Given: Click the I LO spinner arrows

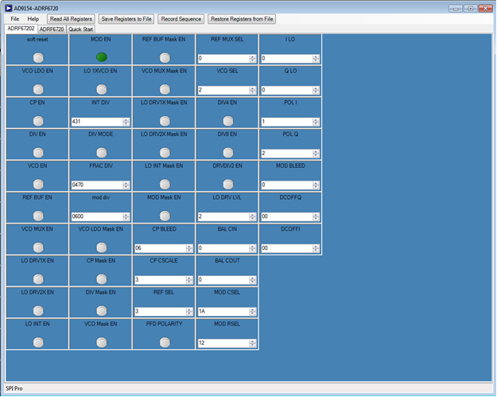Looking at the screenshot, I should tap(316, 59).
